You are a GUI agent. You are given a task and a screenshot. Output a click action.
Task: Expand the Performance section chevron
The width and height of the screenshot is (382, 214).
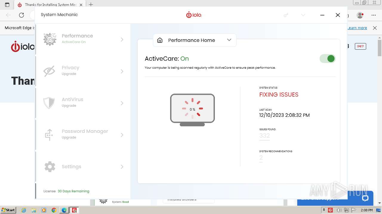click(122, 40)
